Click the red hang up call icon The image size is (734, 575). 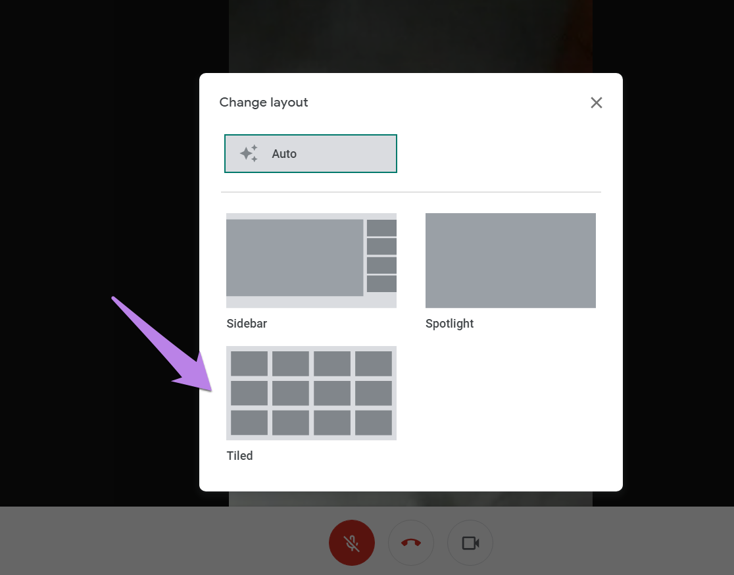point(411,543)
